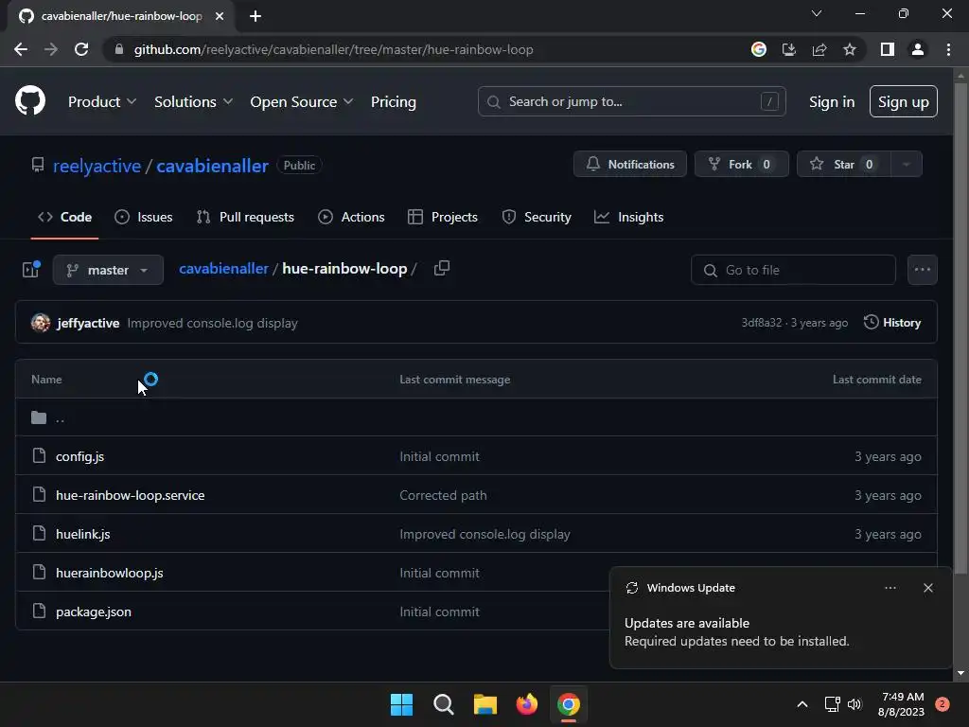
Task: Open the Star list dropdown arrow
Action: pyautogui.click(x=906, y=164)
